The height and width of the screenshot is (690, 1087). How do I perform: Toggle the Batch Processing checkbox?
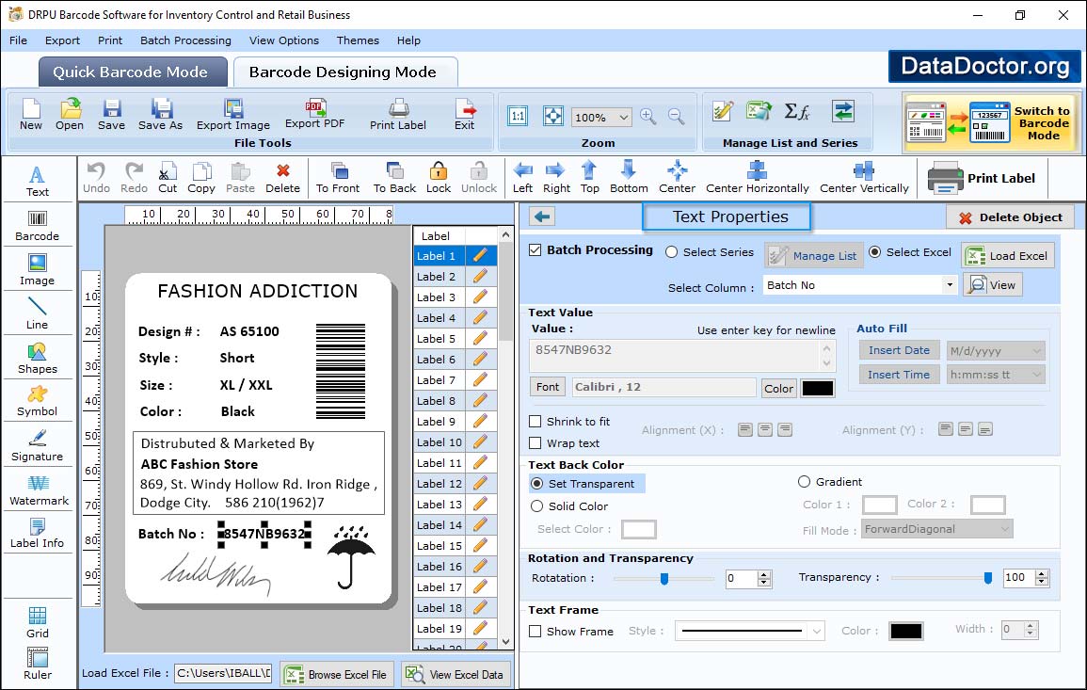[536, 250]
